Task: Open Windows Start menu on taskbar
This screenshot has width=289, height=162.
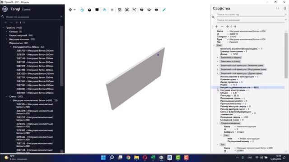Action: tap(103, 157)
